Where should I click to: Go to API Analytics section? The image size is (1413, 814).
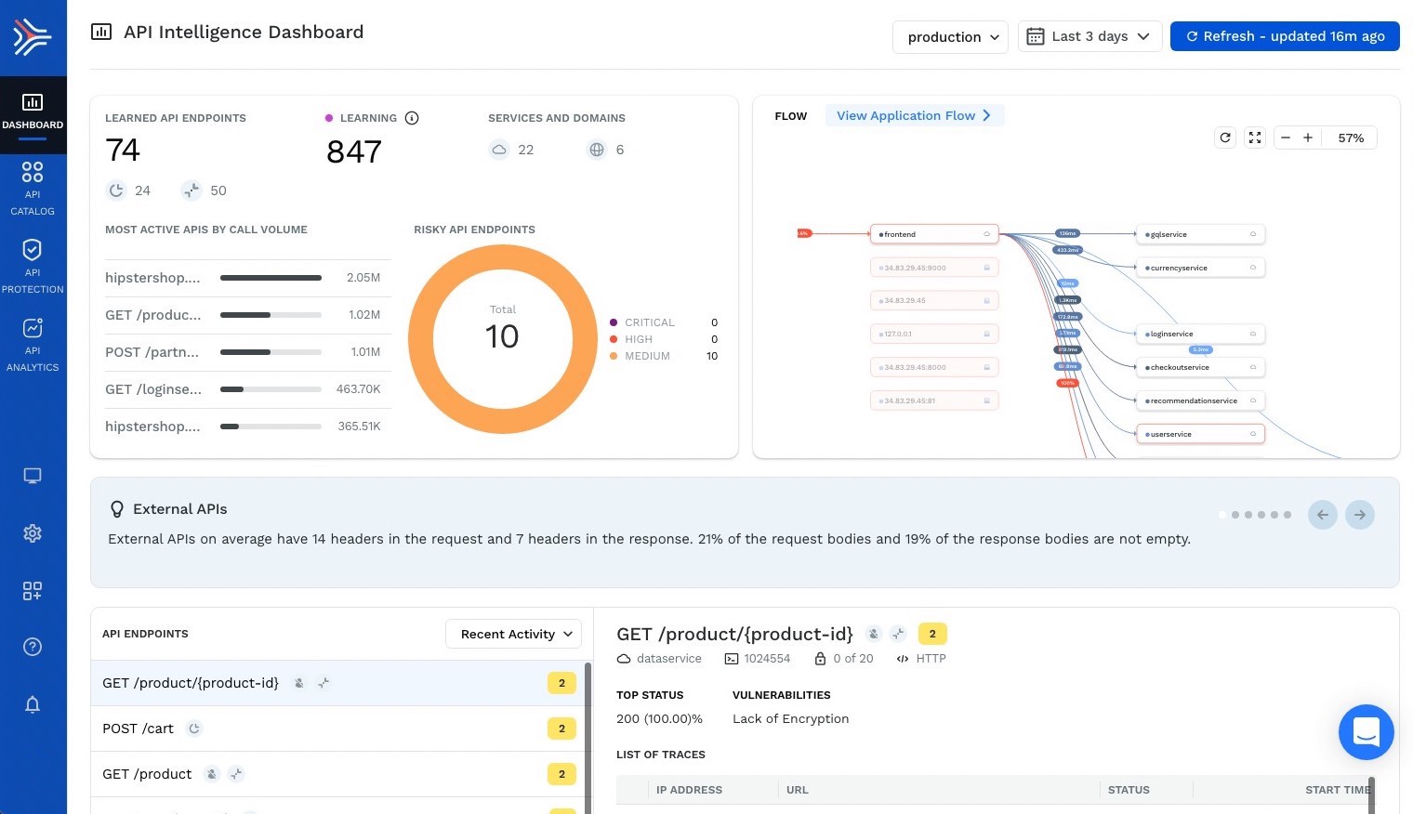[x=33, y=343]
